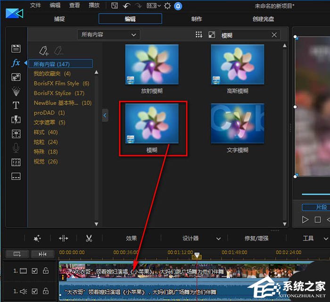Switch to the 创建光盘 tab
Viewport: 330px width, 302px height.
pos(263,19)
